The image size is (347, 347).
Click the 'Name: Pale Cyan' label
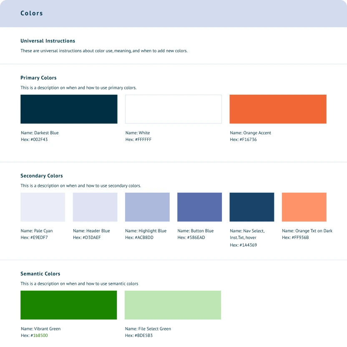pos(37,231)
